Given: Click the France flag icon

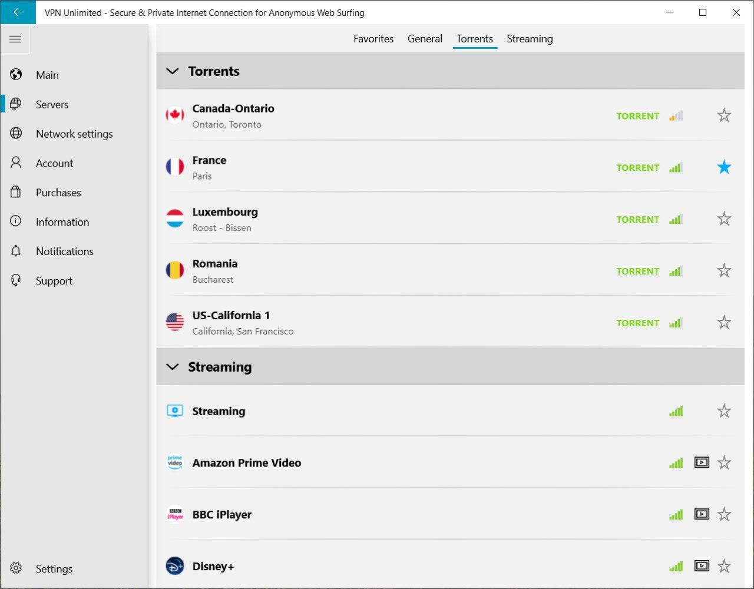Looking at the screenshot, I should click(175, 167).
